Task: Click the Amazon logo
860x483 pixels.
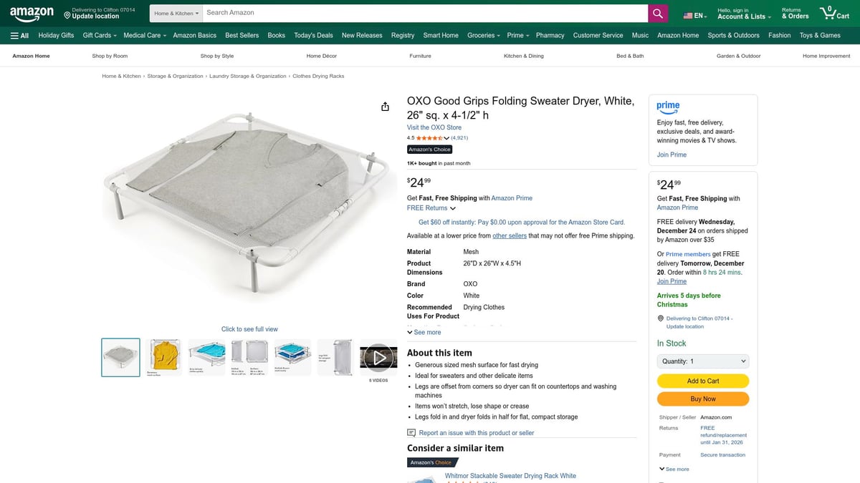Action: [x=32, y=12]
